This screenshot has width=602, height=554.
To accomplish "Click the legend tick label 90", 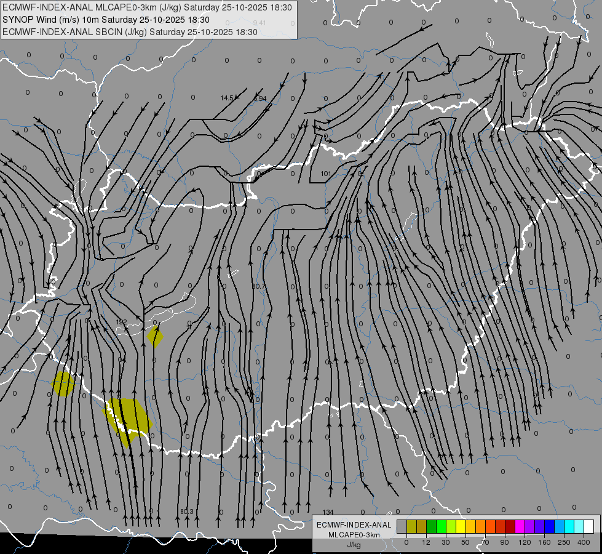I will pyautogui.click(x=504, y=542).
